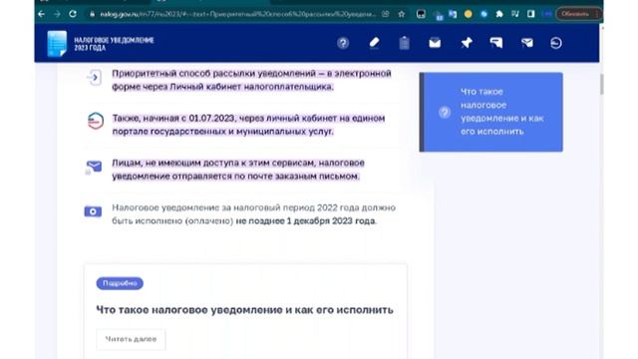Open the browser side panel icon
Viewport: 638px width, 359px height.
[x=530, y=14]
